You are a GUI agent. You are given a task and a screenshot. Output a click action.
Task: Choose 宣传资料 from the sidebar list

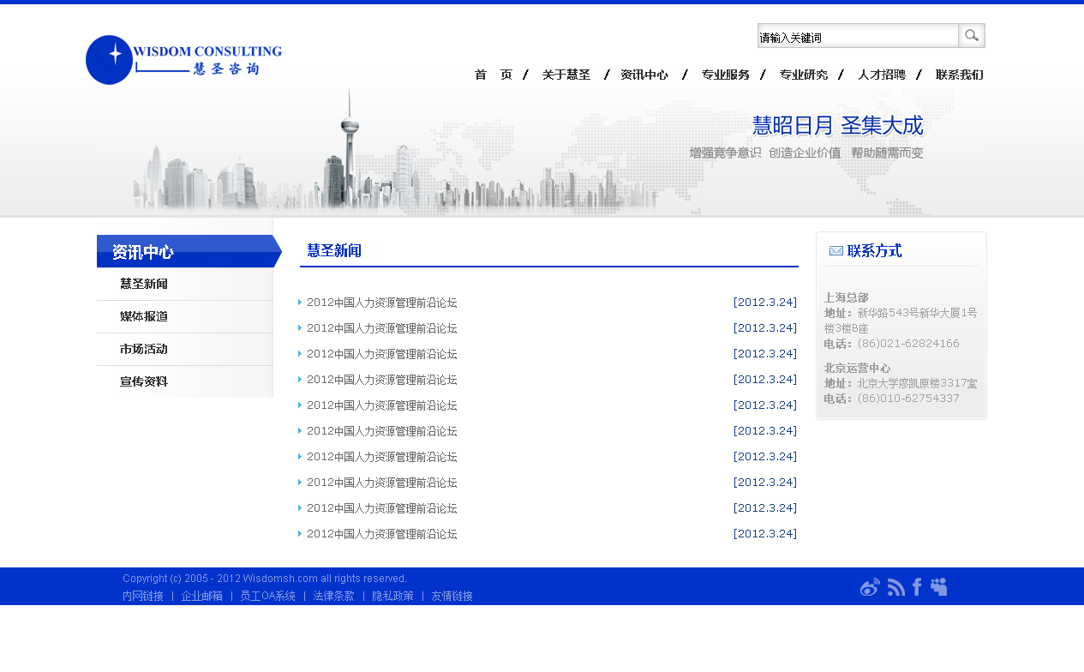click(x=144, y=382)
